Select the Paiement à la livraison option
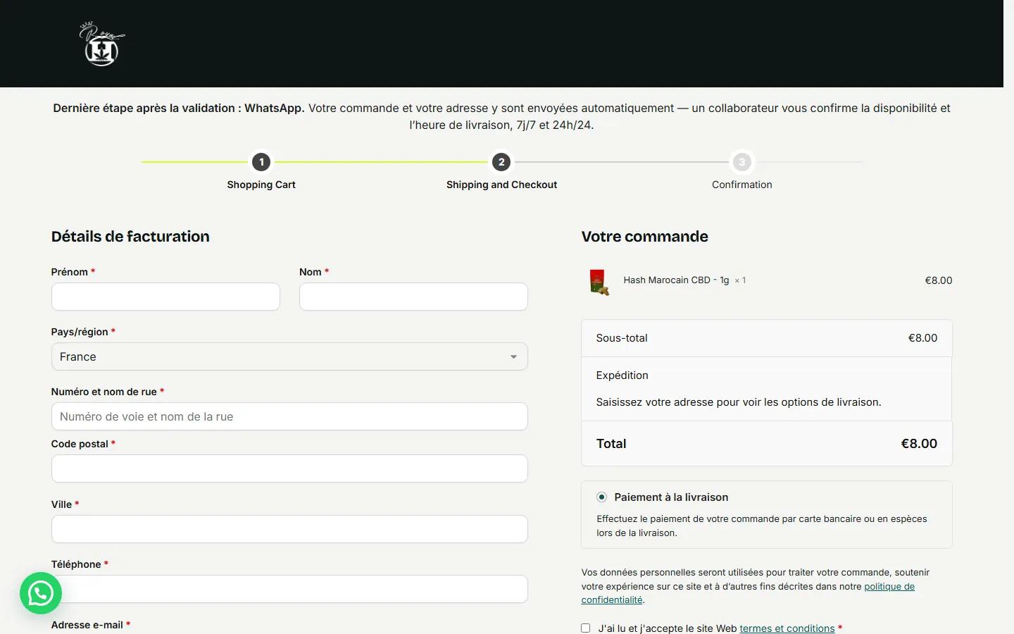This screenshot has height=634, width=1014. 601,497
